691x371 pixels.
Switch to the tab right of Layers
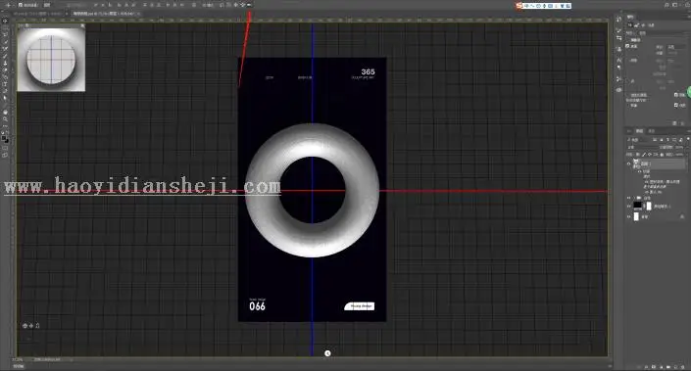(652, 131)
